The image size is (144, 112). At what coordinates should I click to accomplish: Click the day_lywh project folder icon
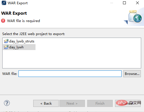(6, 47)
